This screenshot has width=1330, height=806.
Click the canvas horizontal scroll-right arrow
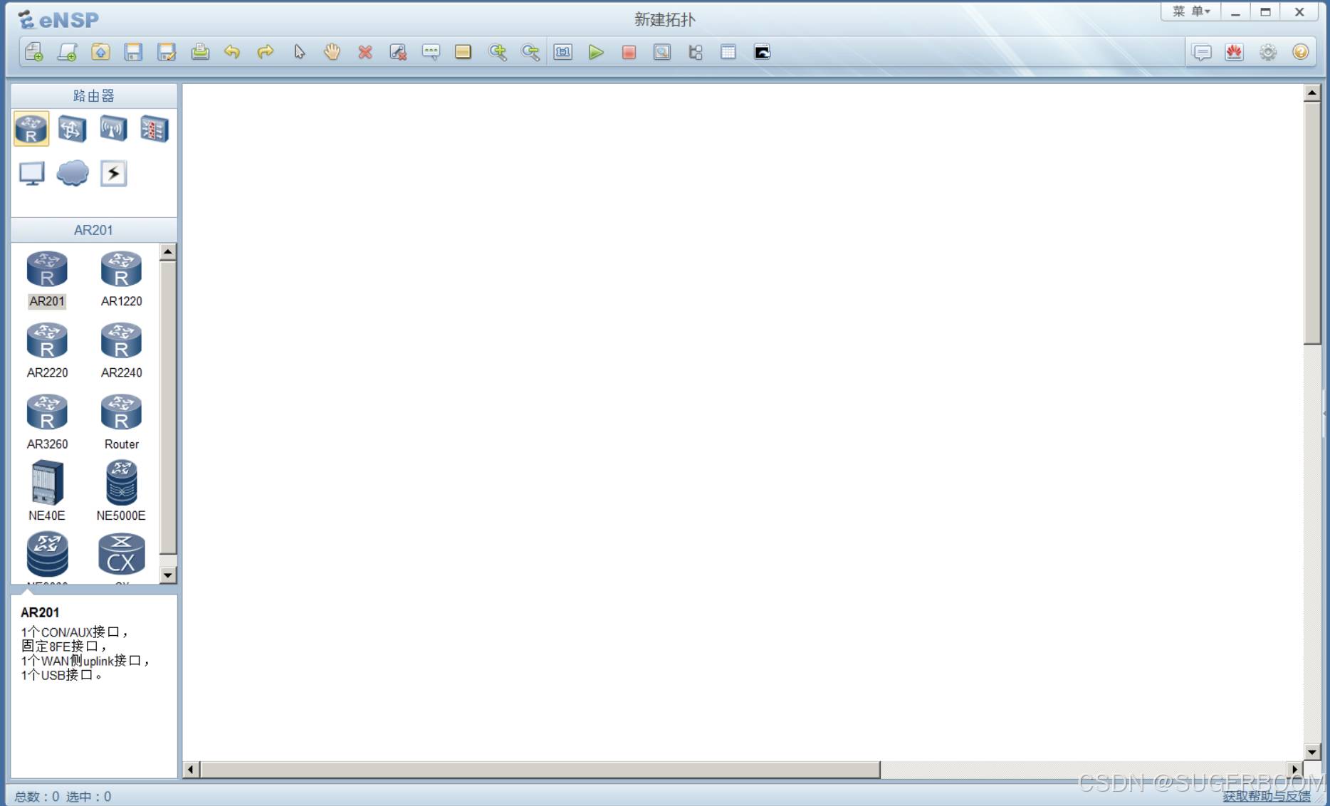click(1295, 770)
